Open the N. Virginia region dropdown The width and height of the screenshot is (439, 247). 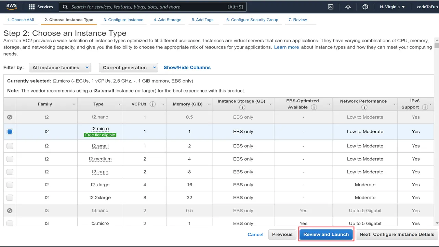point(392,7)
